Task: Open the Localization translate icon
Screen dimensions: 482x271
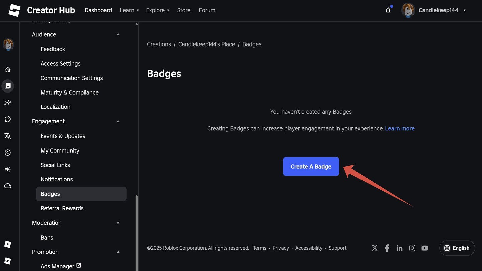Action: (8, 136)
